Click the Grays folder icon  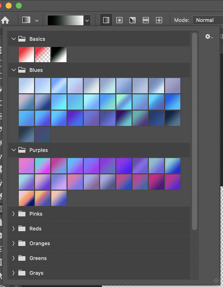[22, 273]
